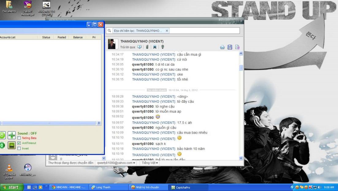The height and width of the screenshot is (191, 338).
Task: Click the message 'cậu cần mua gì'
Action: coord(189,55)
